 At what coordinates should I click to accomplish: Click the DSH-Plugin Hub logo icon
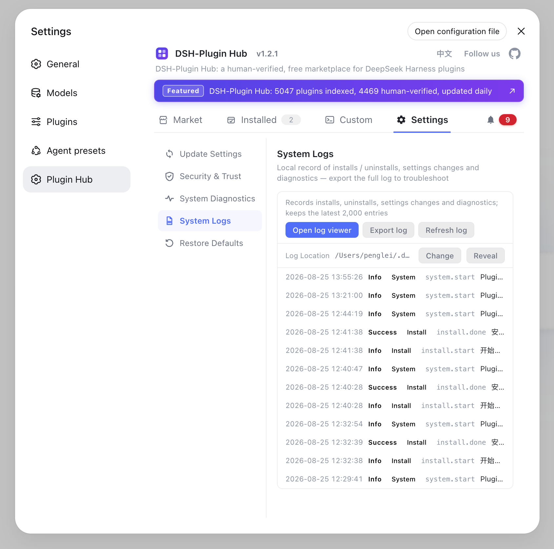click(x=162, y=53)
